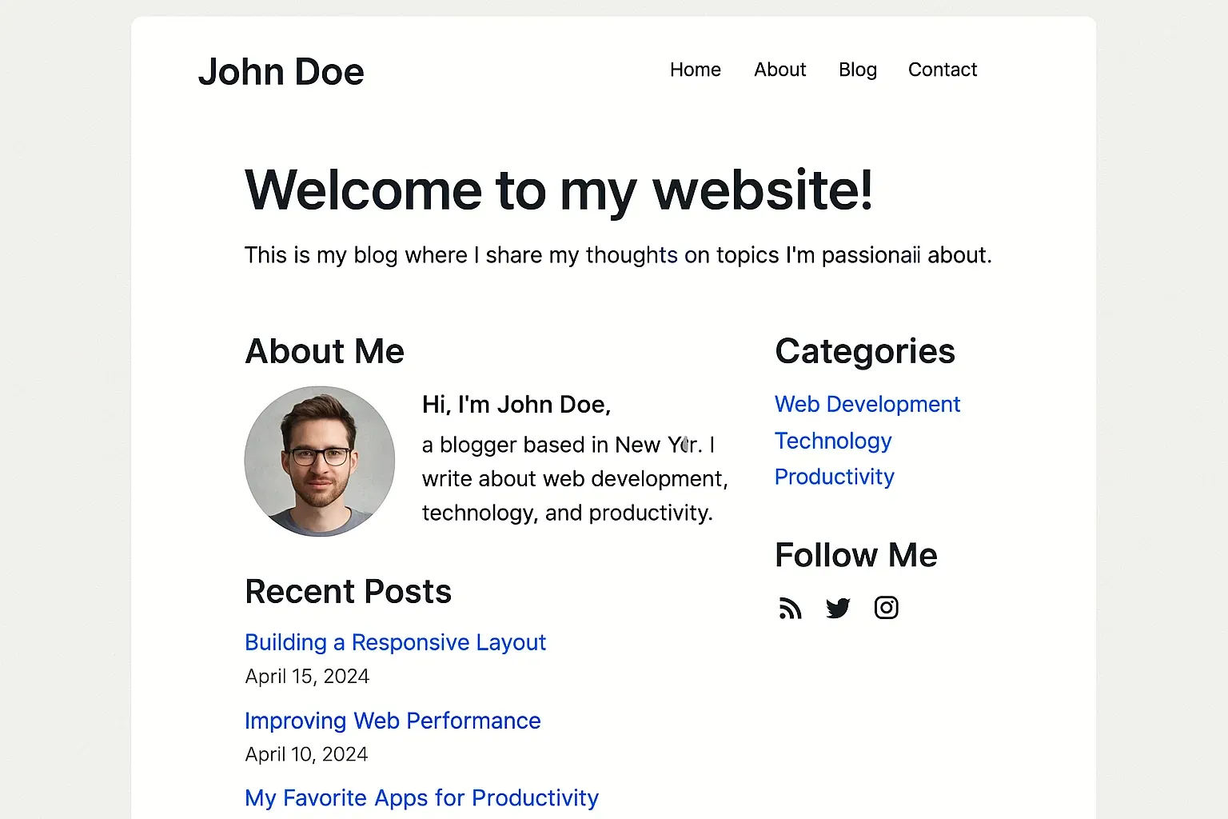This screenshot has height=819, width=1228.
Task: Select Blog in the top navigation
Action: 857,70
